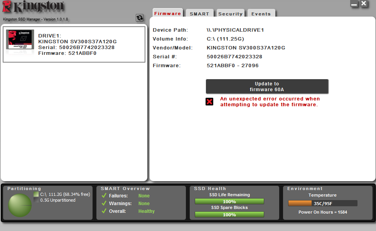
Task: Click Firmware: 521ABBF0 in the drive list
Action: coord(67,53)
